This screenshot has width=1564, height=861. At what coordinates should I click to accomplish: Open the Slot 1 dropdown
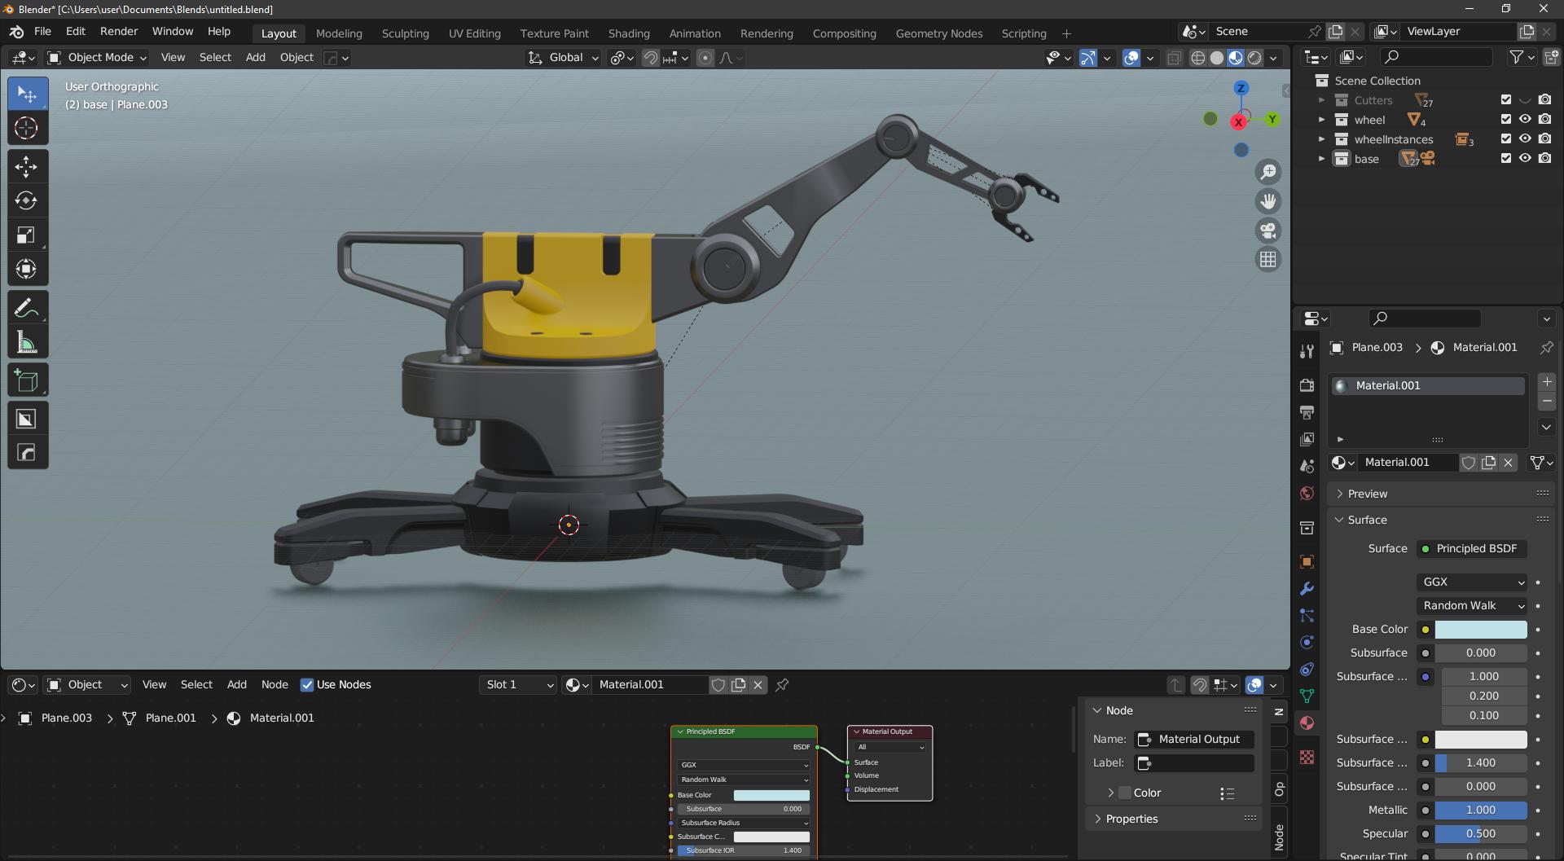518,685
